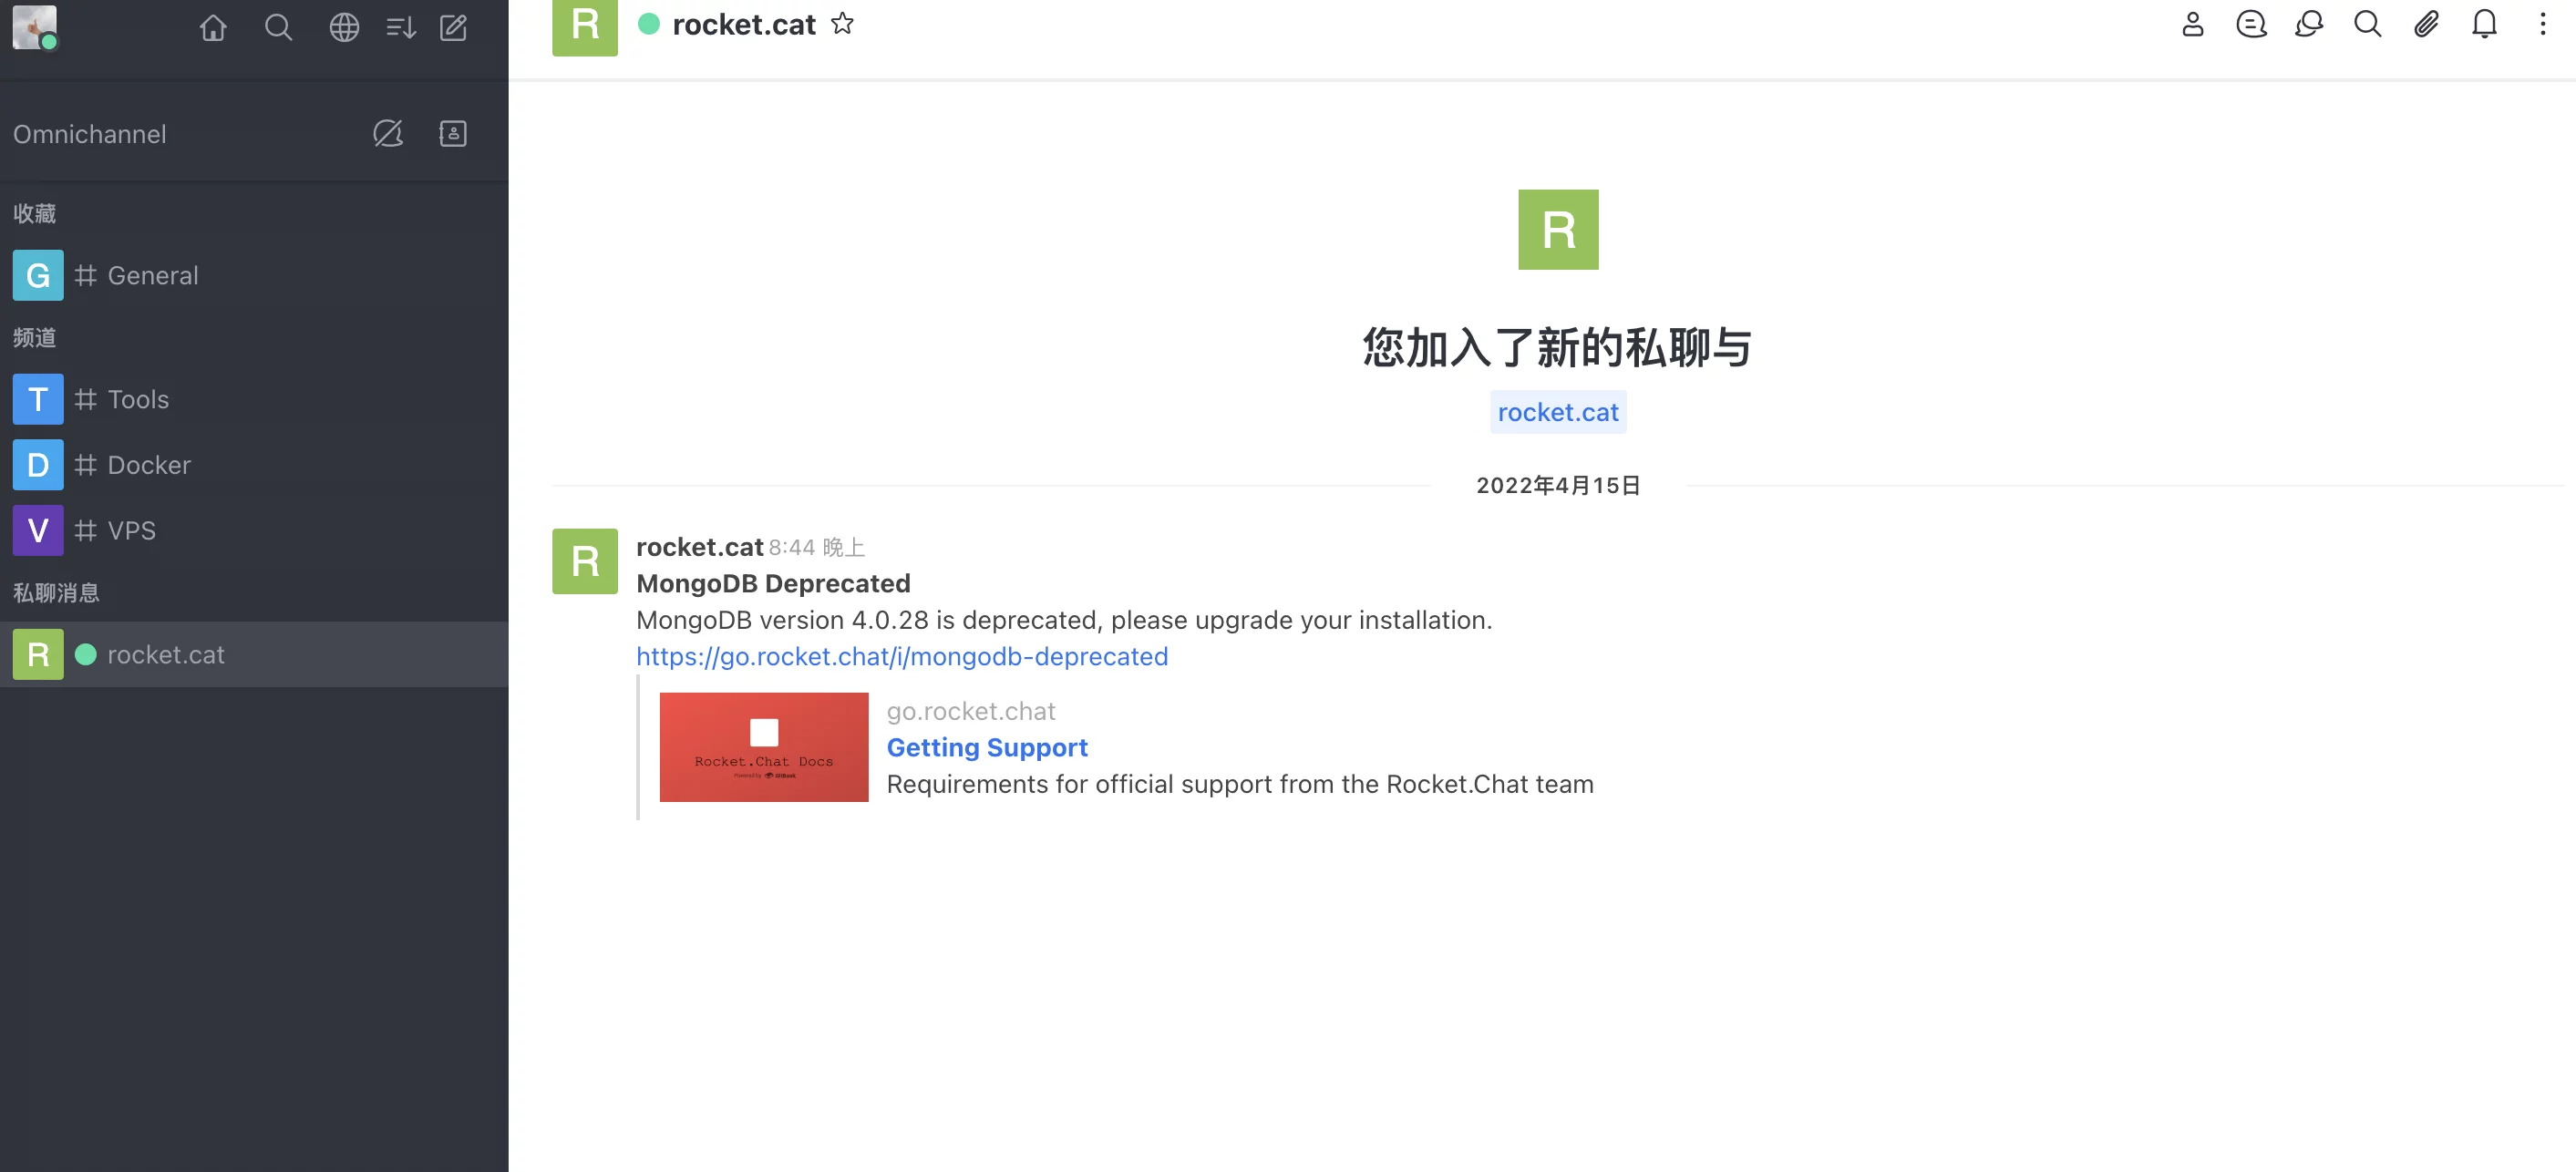The width and height of the screenshot is (2576, 1172).
Task: Toggle Omnichannel availability status icon
Action: pos(388,133)
